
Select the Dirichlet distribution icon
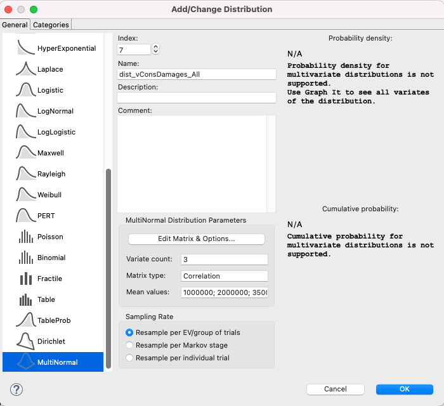[x=26, y=341]
